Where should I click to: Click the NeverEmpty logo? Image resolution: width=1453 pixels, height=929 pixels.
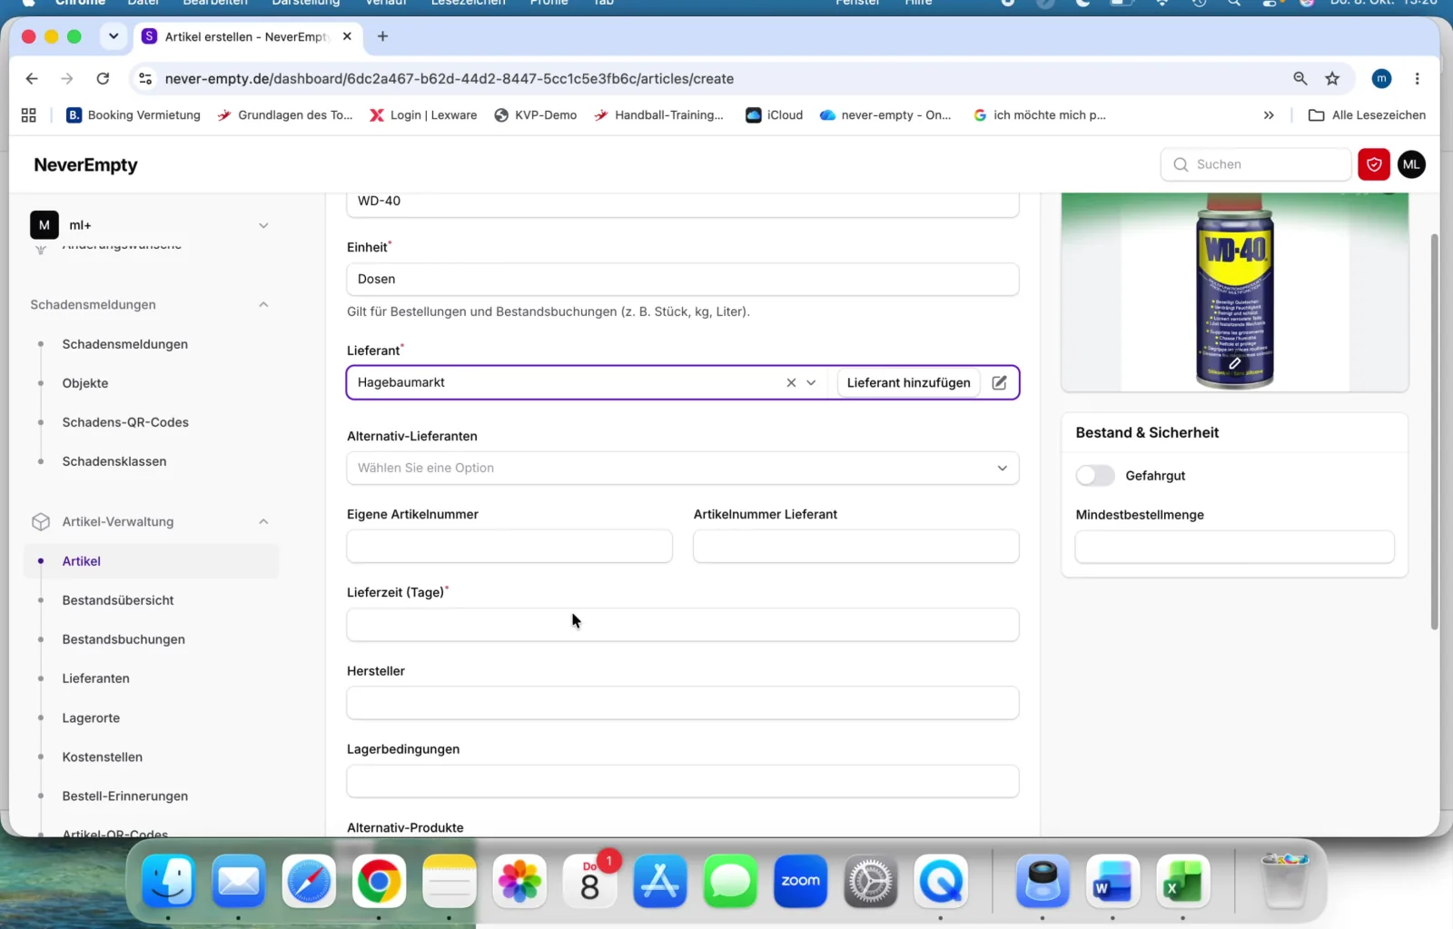(x=85, y=164)
